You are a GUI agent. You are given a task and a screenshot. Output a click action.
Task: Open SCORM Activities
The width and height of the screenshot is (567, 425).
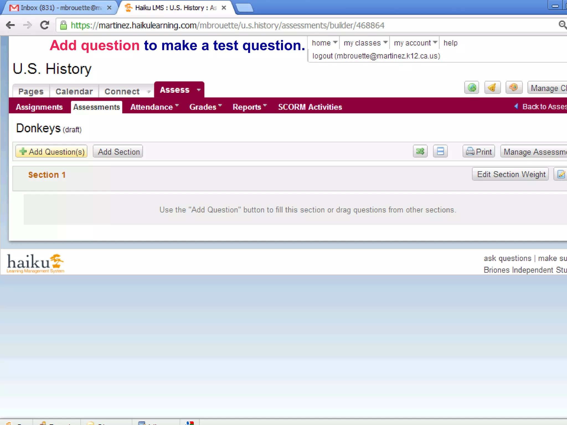[x=310, y=107]
